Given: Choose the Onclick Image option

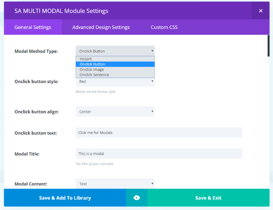Looking at the screenshot, I should (x=115, y=70).
